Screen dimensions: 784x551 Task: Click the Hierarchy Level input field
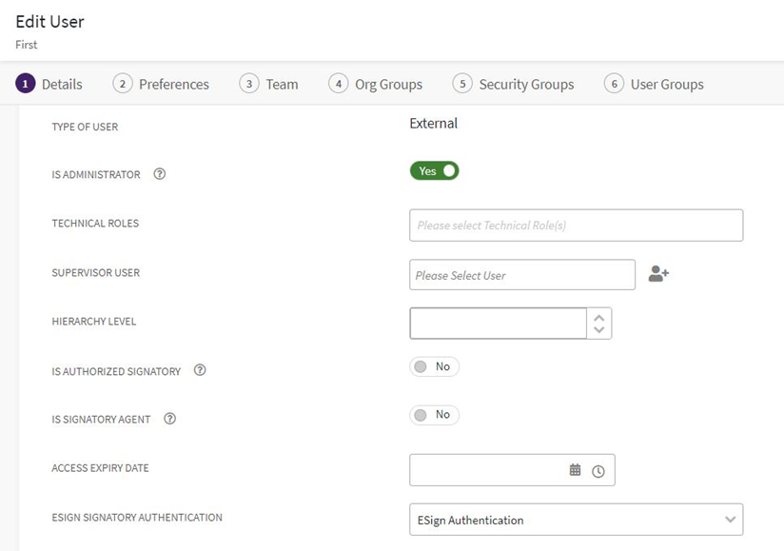pos(498,324)
